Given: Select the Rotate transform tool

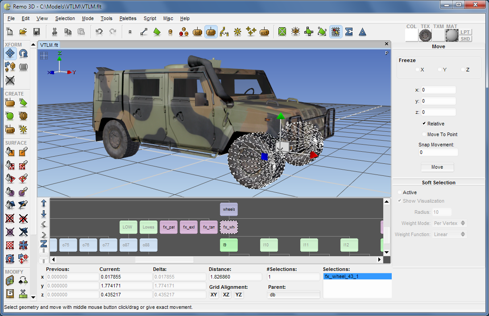Looking at the screenshot, I should point(23,54).
